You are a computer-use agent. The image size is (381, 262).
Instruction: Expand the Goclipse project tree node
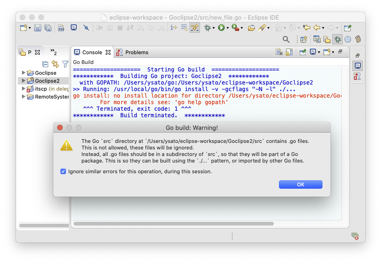(24, 73)
